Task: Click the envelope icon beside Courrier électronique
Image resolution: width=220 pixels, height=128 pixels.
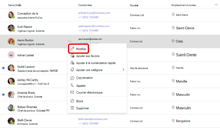Action: click(72, 92)
